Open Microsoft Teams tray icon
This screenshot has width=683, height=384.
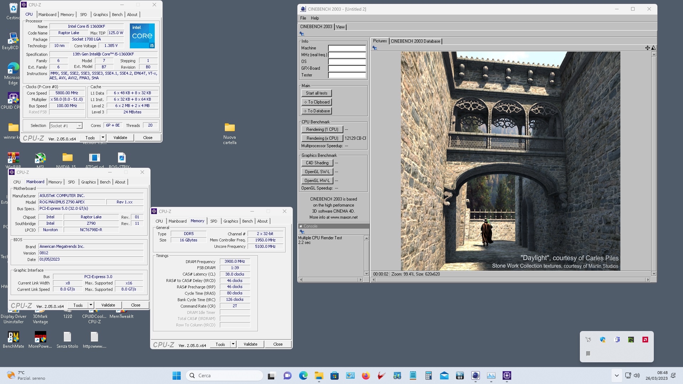pyautogui.click(x=617, y=340)
